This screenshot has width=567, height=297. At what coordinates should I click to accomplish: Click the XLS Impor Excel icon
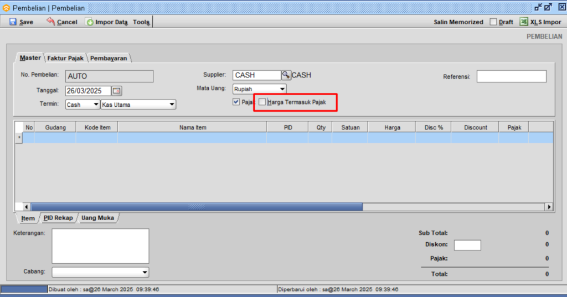[523, 22]
